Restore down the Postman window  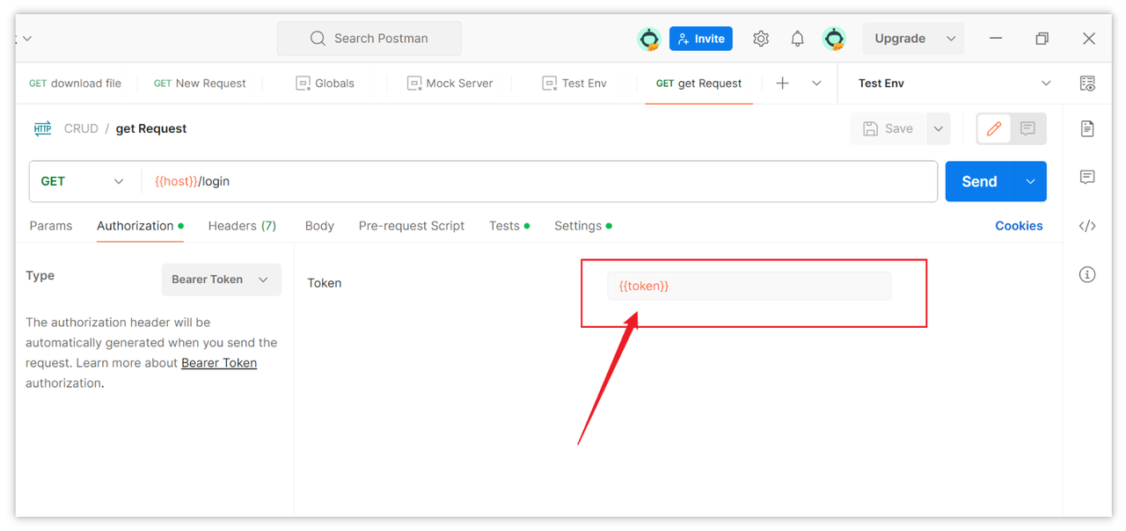[x=1042, y=39]
